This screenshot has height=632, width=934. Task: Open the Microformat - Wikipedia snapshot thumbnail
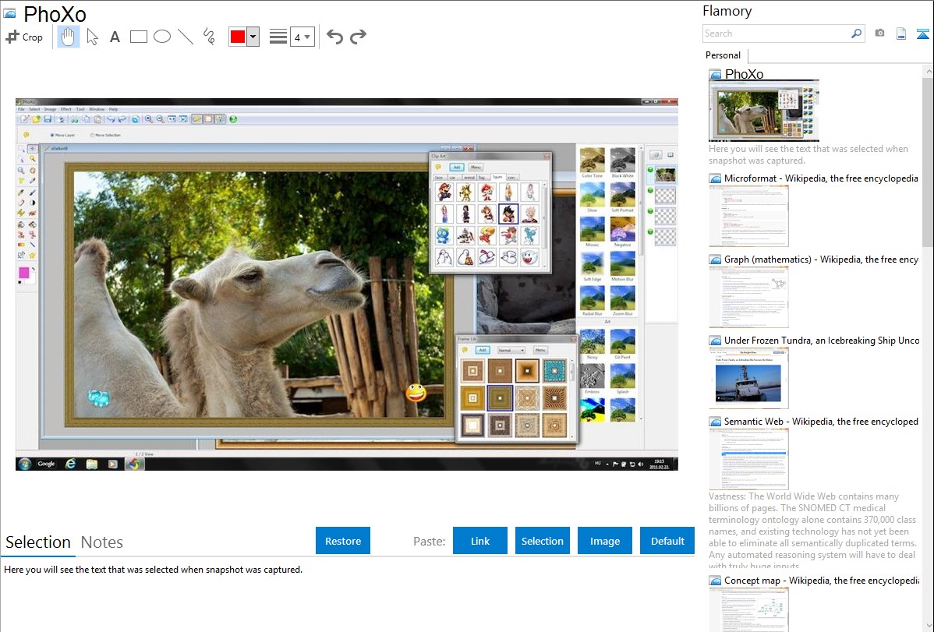point(748,216)
